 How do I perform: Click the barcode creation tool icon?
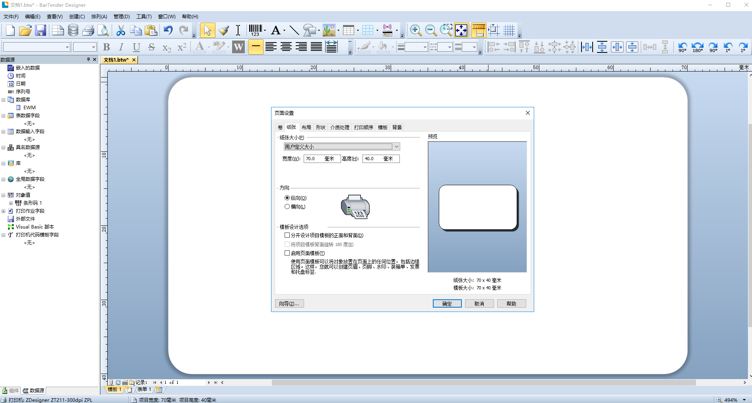tap(255, 30)
